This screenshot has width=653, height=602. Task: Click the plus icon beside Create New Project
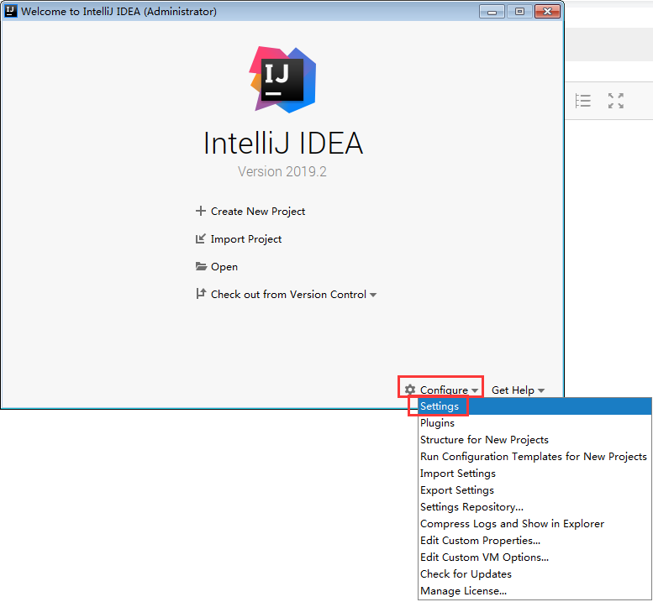coord(201,211)
